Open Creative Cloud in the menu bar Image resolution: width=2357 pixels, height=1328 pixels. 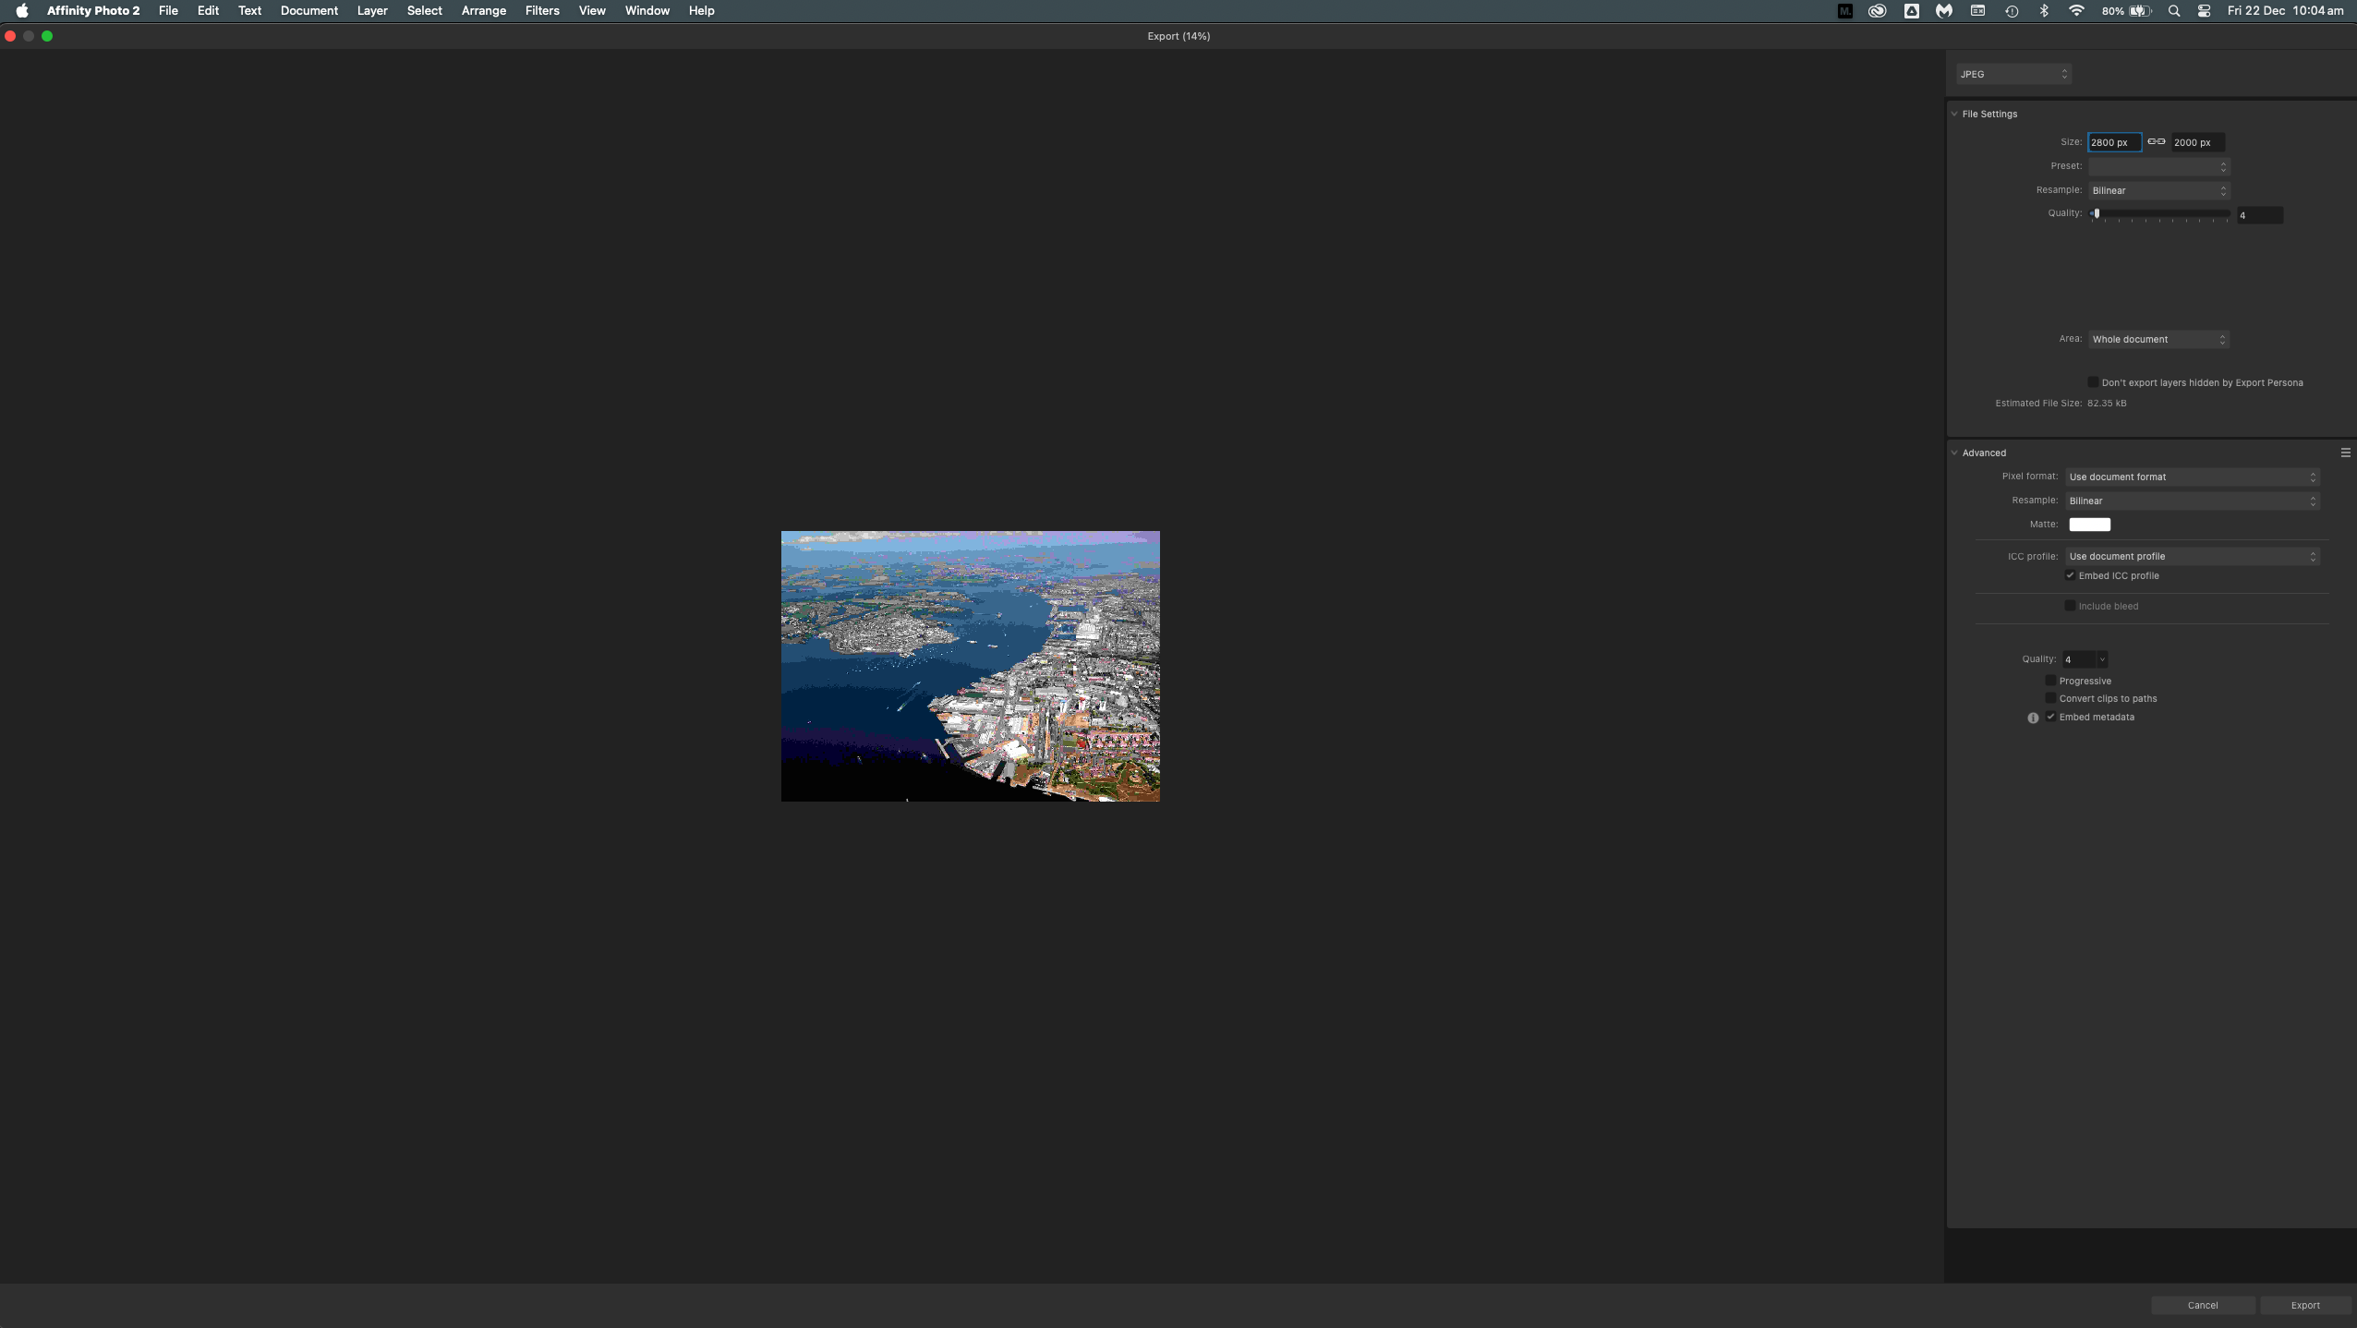click(x=1877, y=11)
